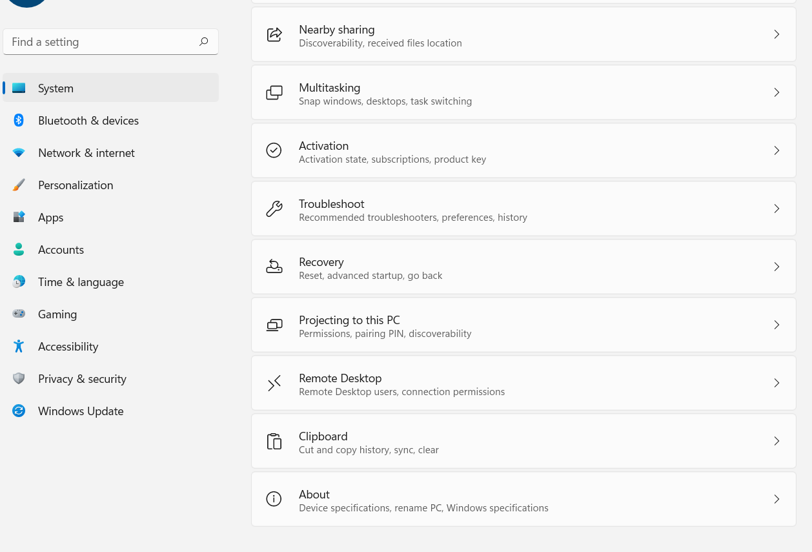Expand Recovery using its right chevron
812x552 pixels.
tap(776, 267)
